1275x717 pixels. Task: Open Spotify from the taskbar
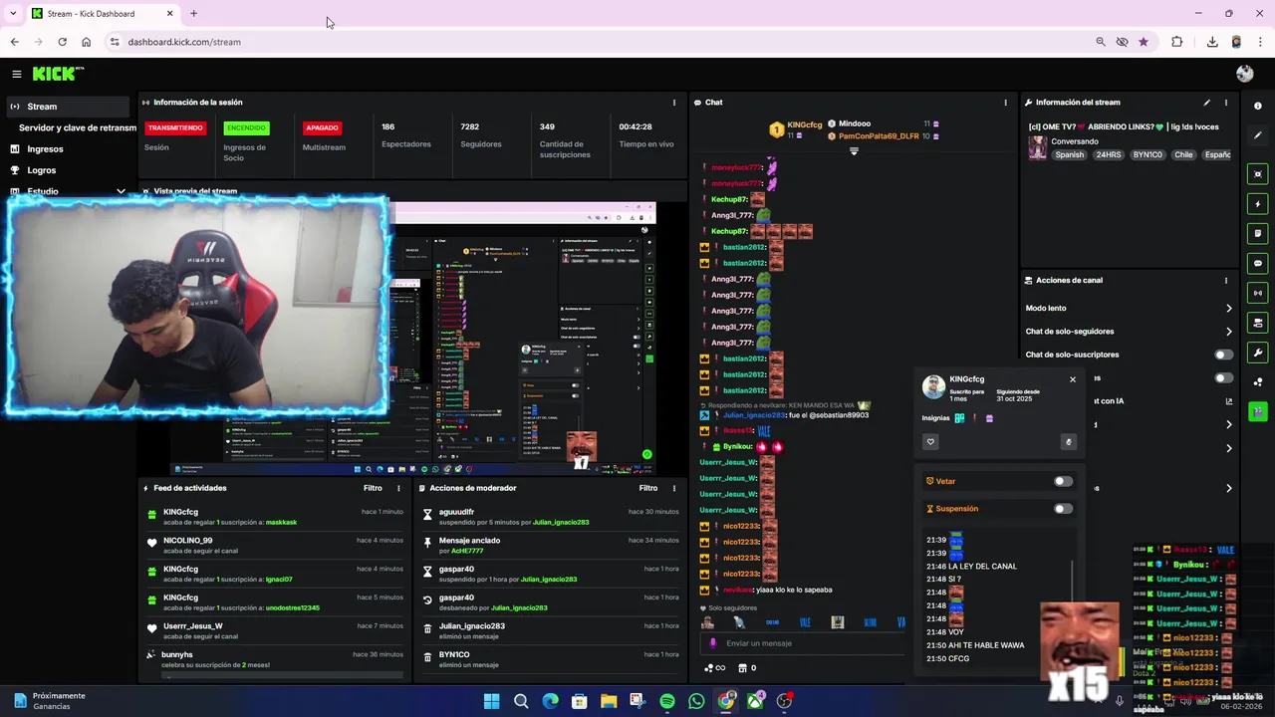667,701
